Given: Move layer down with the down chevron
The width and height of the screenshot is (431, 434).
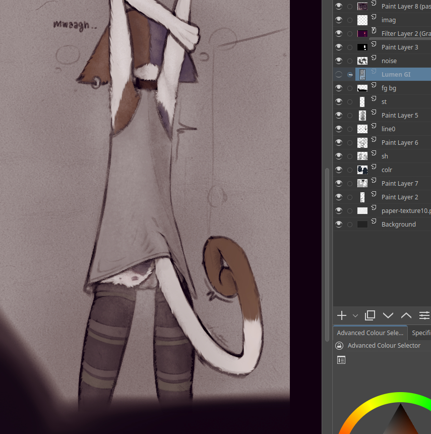Looking at the screenshot, I should click(x=388, y=315).
